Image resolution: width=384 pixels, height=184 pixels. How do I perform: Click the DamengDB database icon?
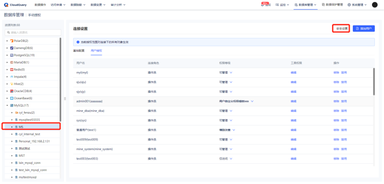11,48
